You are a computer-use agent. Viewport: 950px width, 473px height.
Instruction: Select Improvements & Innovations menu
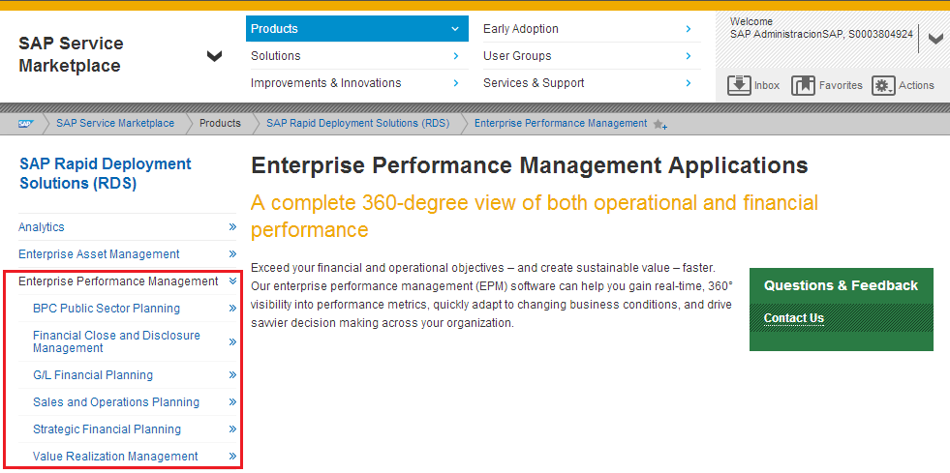[x=325, y=83]
